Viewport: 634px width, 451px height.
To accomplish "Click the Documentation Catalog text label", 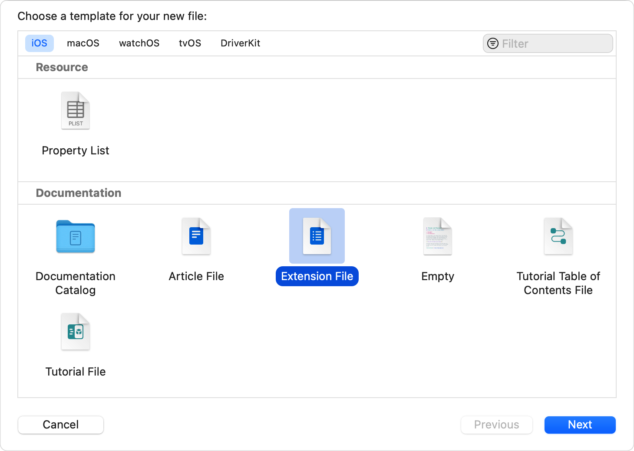I will 76,283.
